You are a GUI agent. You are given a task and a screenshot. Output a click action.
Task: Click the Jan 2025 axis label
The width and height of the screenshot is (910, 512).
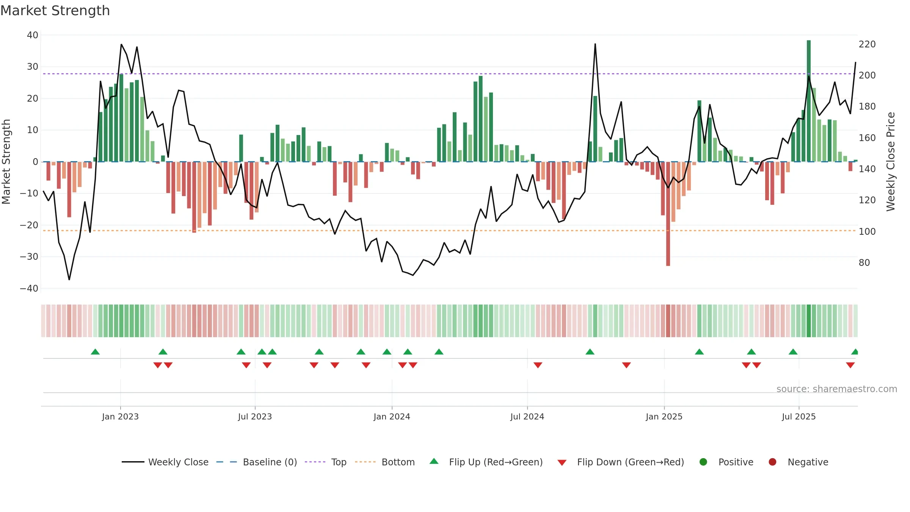664,416
